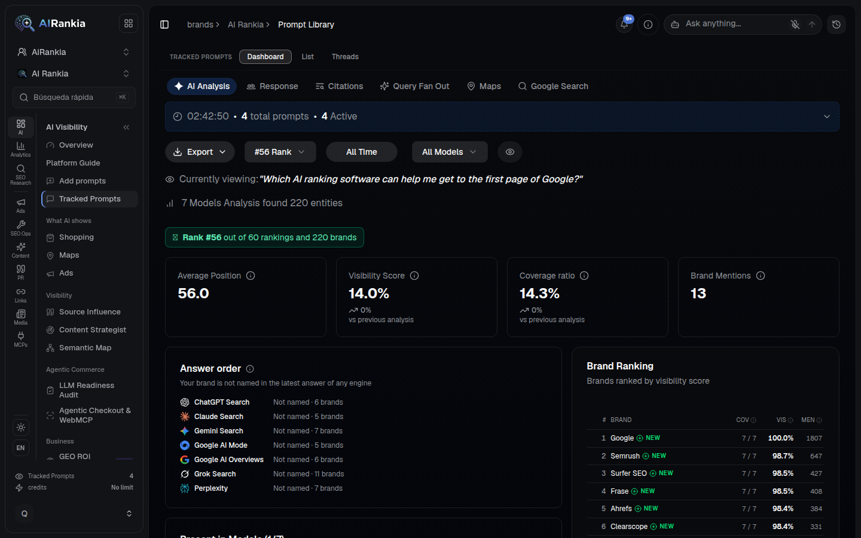Open the PR icon in left rail
Image resolution: width=861 pixels, height=538 pixels.
[x=20, y=273]
